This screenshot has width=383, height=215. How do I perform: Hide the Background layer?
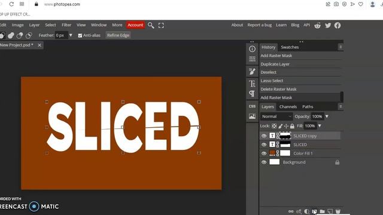coord(264,162)
